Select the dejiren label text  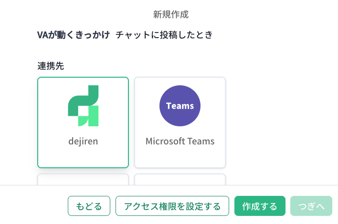83,142
